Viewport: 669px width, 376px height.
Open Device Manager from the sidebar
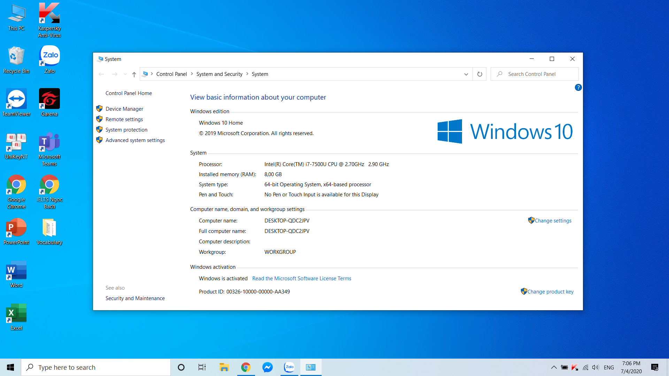tap(124, 109)
